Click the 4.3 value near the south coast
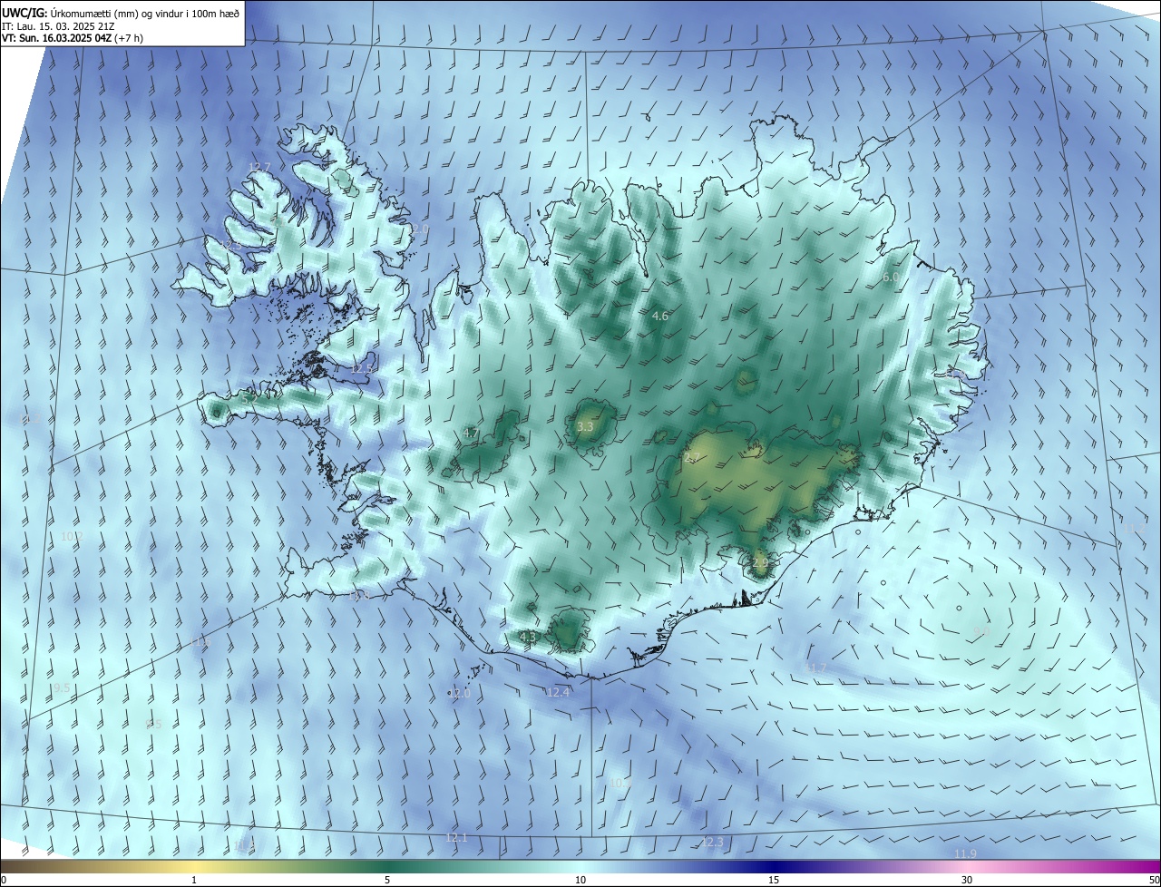This screenshot has width=1161, height=887. click(528, 637)
